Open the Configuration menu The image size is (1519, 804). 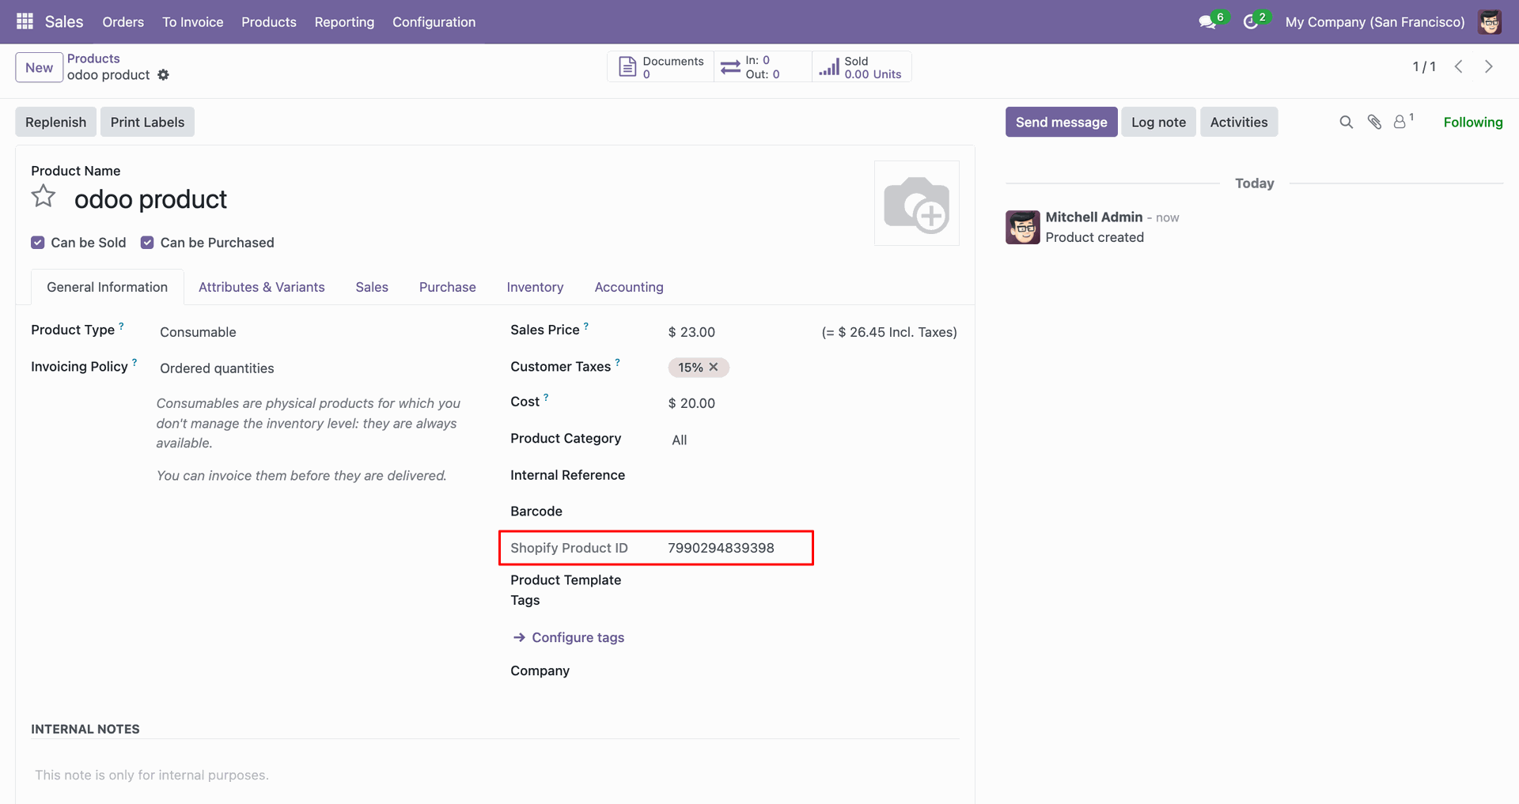[x=434, y=22]
